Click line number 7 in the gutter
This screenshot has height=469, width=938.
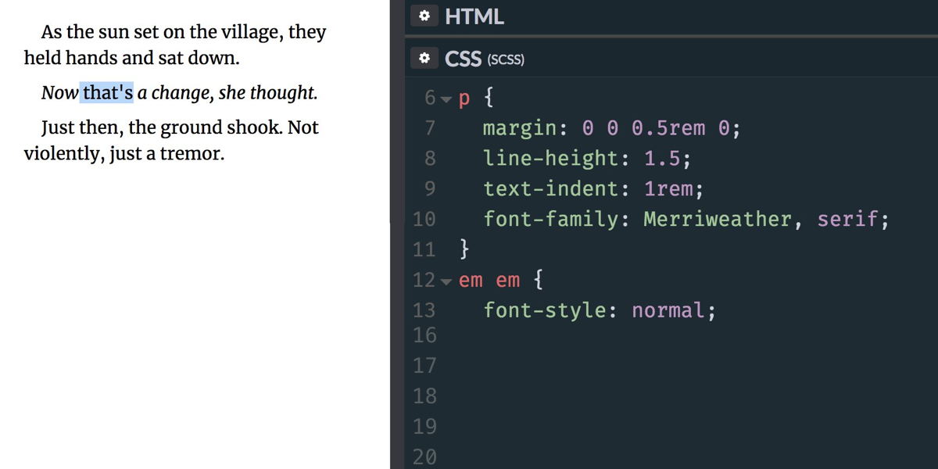[429, 128]
